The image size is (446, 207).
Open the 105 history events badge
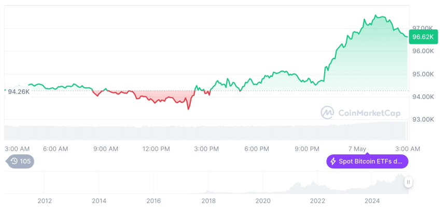[21, 162]
